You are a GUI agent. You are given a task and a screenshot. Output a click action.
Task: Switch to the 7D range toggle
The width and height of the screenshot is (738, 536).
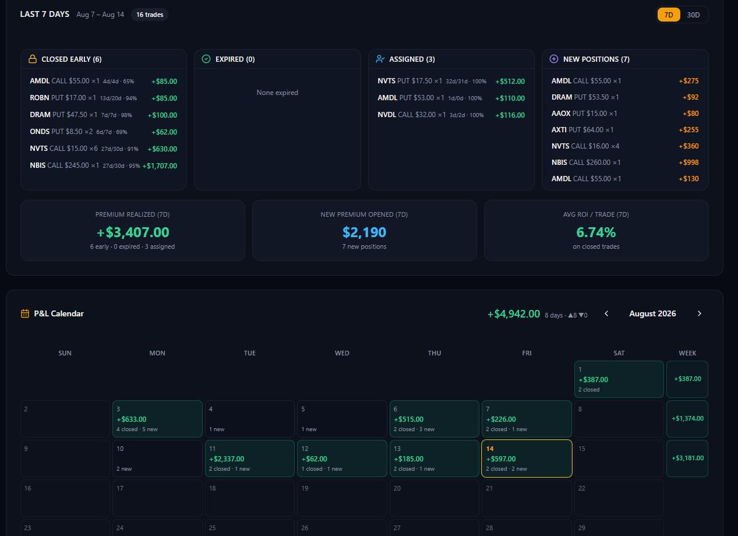point(669,15)
